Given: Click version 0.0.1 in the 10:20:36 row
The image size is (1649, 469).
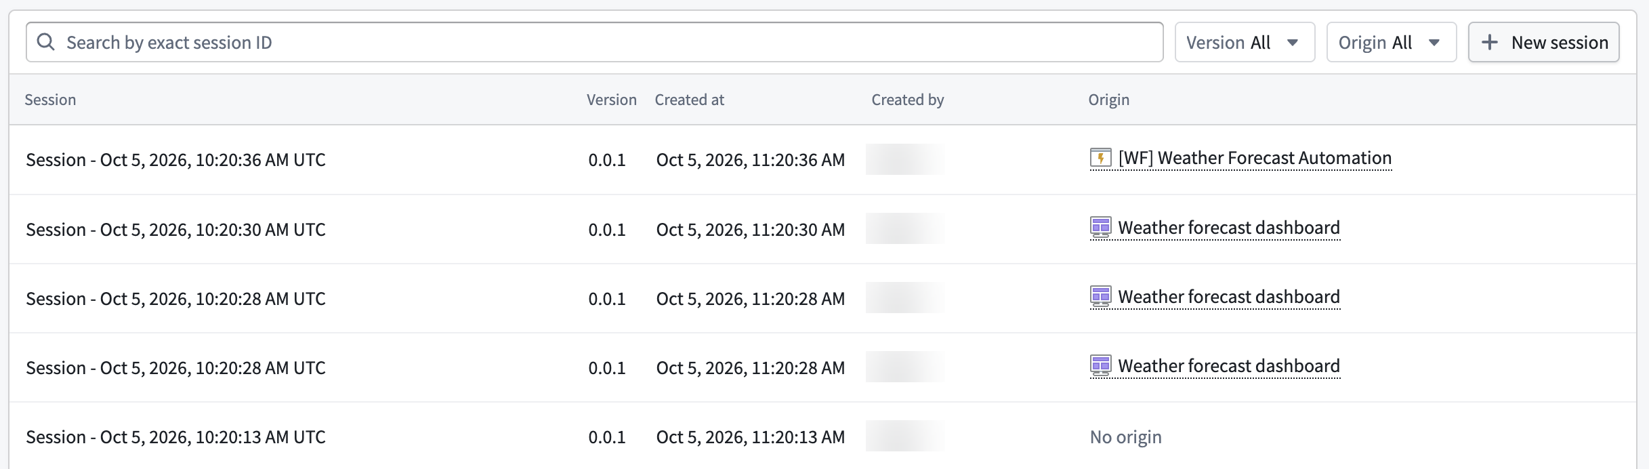Looking at the screenshot, I should (606, 160).
